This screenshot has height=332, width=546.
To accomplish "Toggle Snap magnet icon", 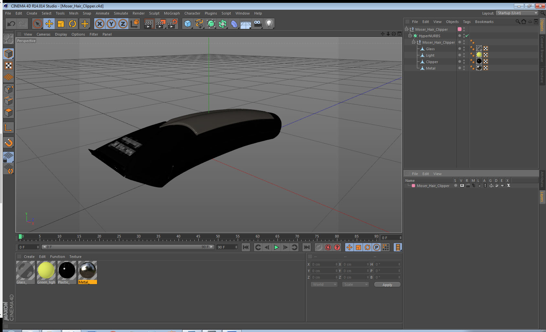I will 8,142.
